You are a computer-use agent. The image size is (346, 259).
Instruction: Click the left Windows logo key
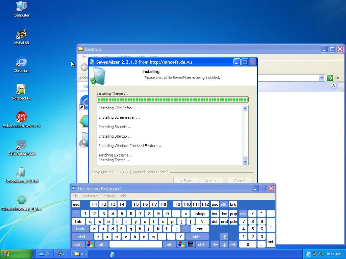tap(90, 244)
